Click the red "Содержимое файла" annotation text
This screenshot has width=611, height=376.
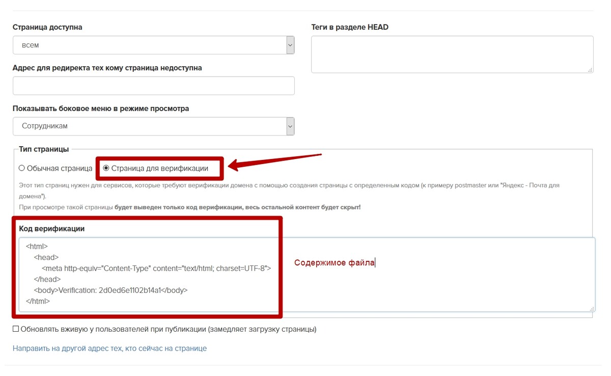click(x=335, y=263)
